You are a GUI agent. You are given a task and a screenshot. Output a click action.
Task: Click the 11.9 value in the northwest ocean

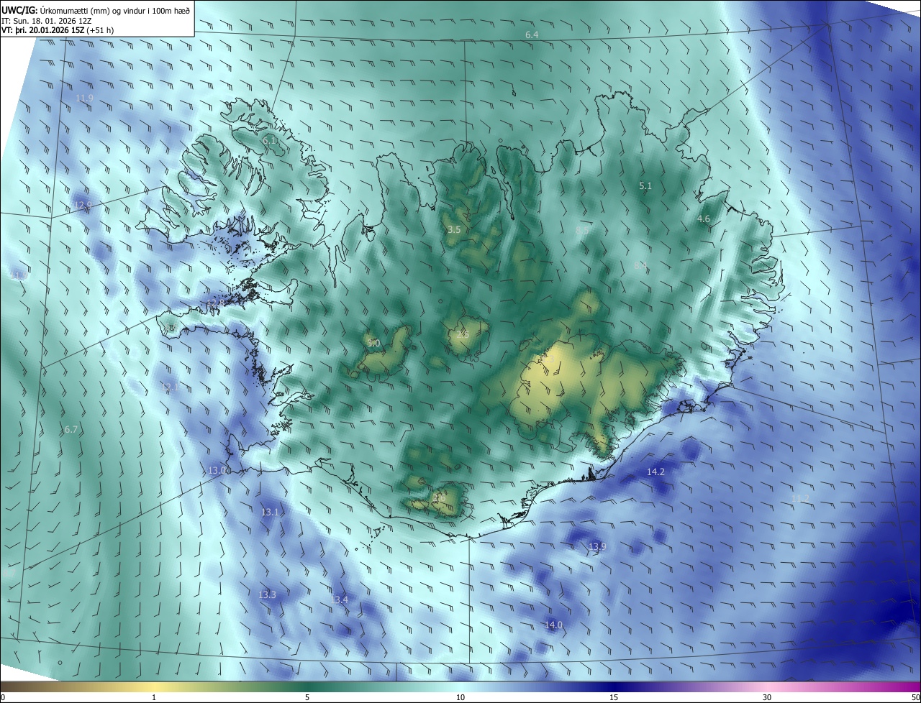pyautogui.click(x=84, y=98)
